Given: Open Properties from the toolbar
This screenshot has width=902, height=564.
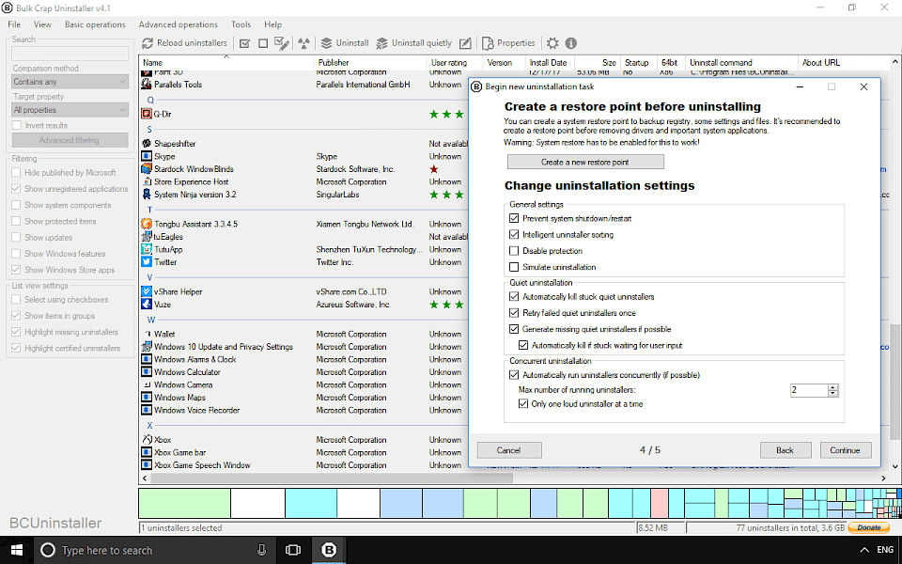Looking at the screenshot, I should 508,43.
